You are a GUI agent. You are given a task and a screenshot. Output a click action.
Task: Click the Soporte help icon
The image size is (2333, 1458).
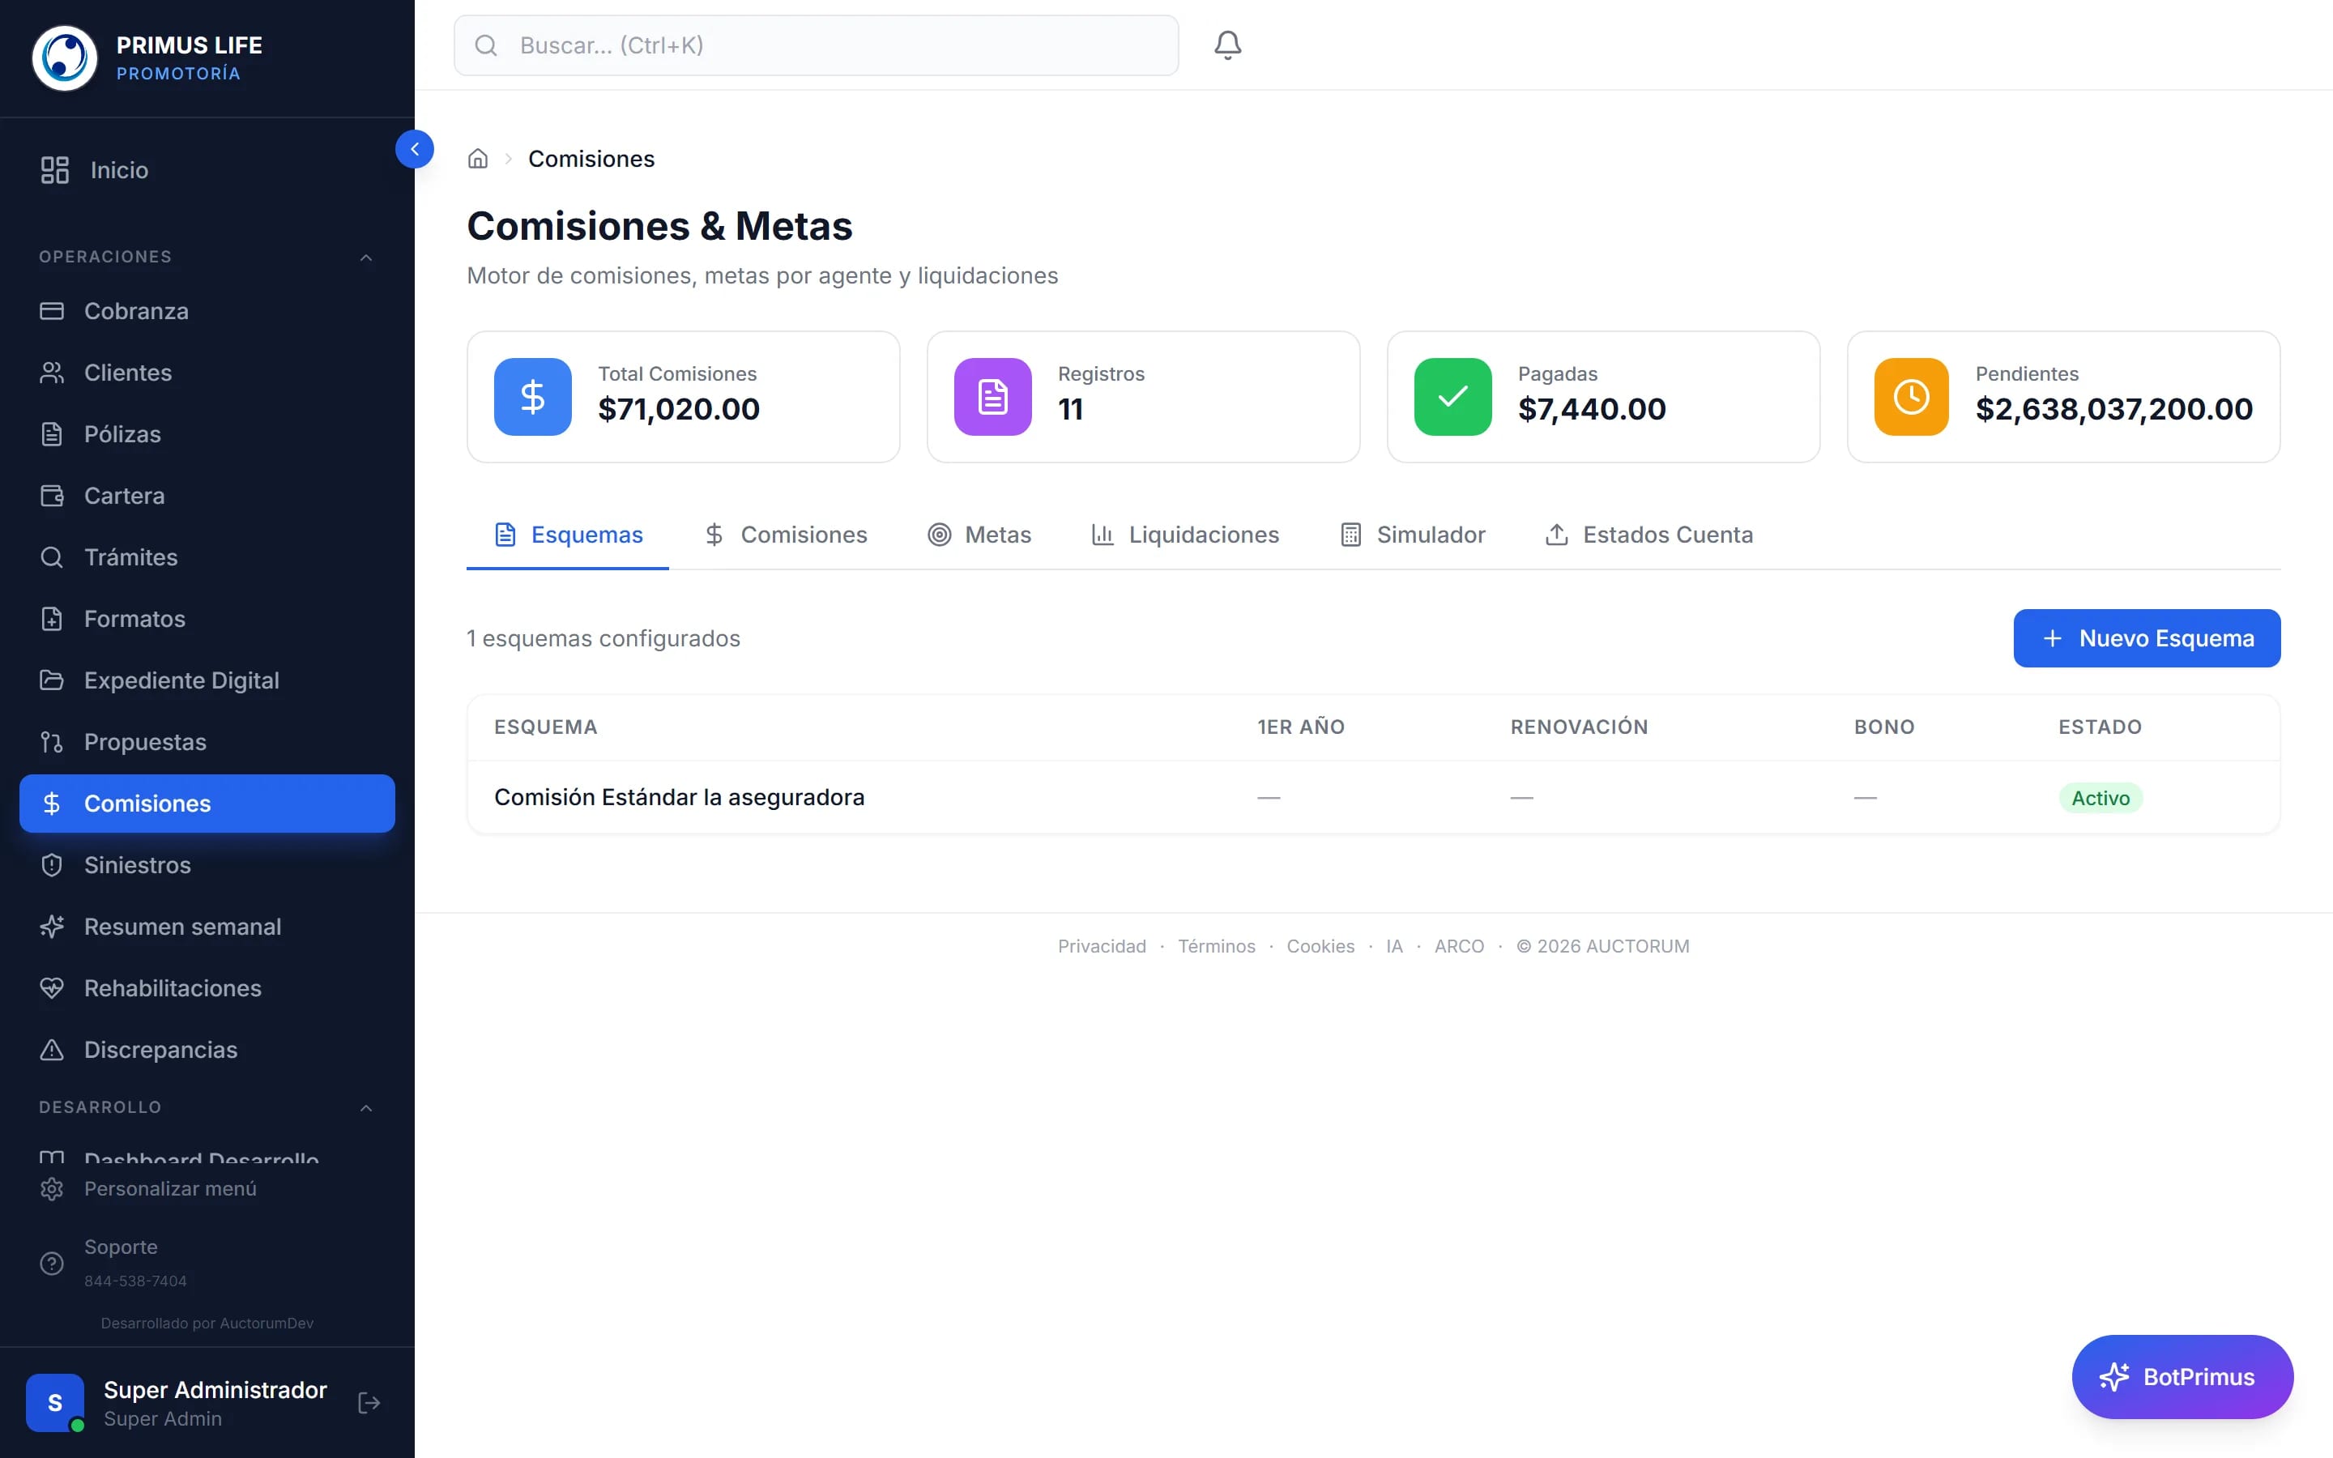[52, 1264]
